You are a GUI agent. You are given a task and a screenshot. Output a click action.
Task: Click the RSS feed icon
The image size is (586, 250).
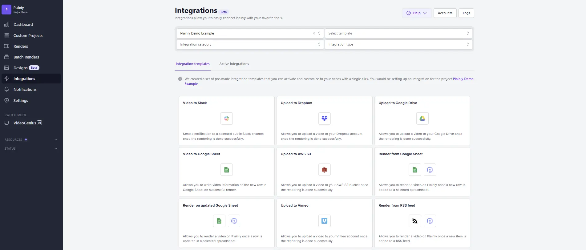pyautogui.click(x=415, y=221)
